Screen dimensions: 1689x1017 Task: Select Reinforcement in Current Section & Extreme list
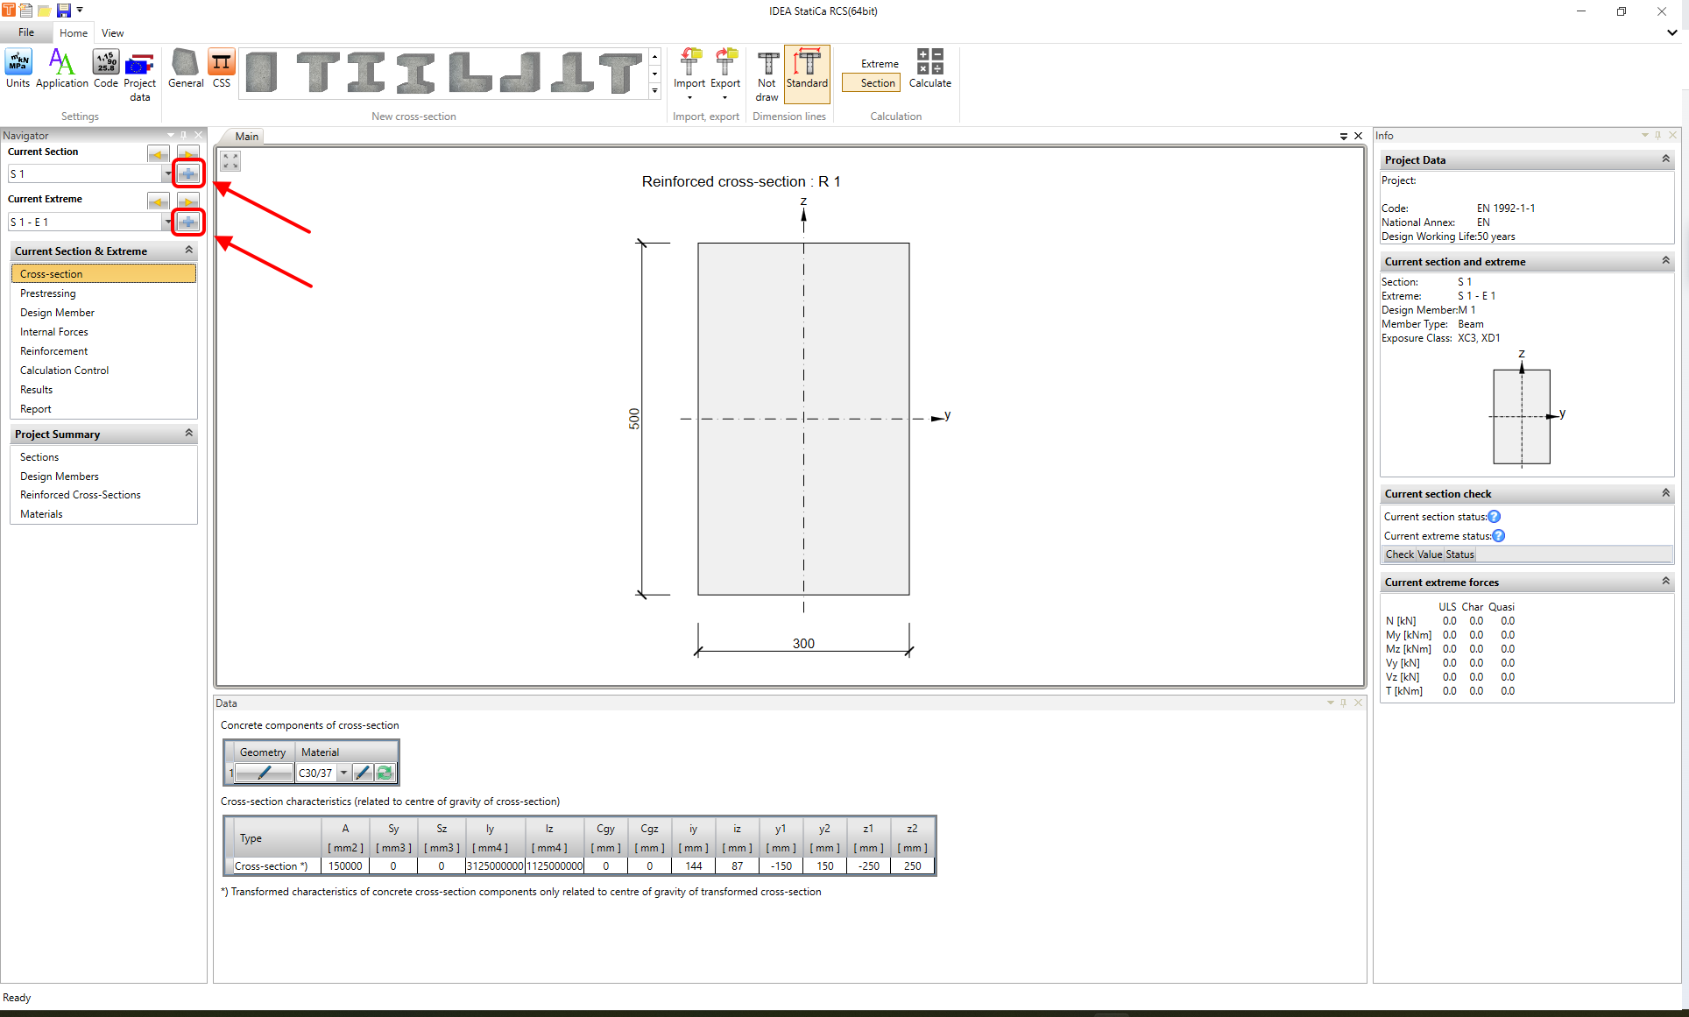tap(53, 350)
